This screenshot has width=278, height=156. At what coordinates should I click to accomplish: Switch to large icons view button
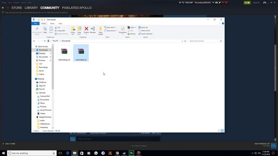tap(222, 131)
